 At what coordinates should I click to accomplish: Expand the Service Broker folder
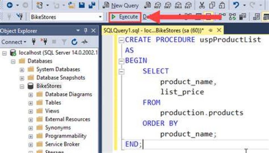click(x=31, y=145)
